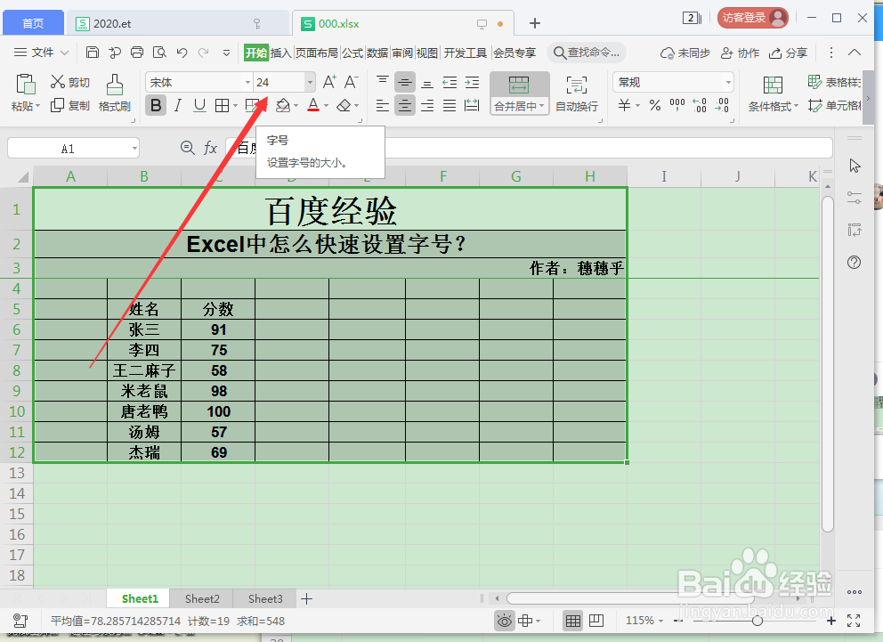This screenshot has height=642, width=883.
Task: Click the 访客登录 login button
Action: coord(753,18)
